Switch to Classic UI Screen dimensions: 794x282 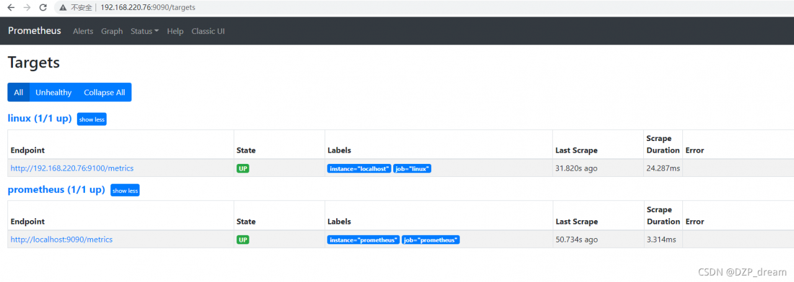(208, 31)
